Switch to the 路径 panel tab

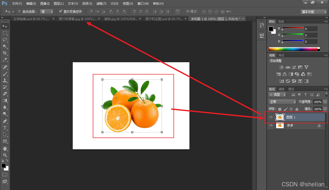[291, 89]
